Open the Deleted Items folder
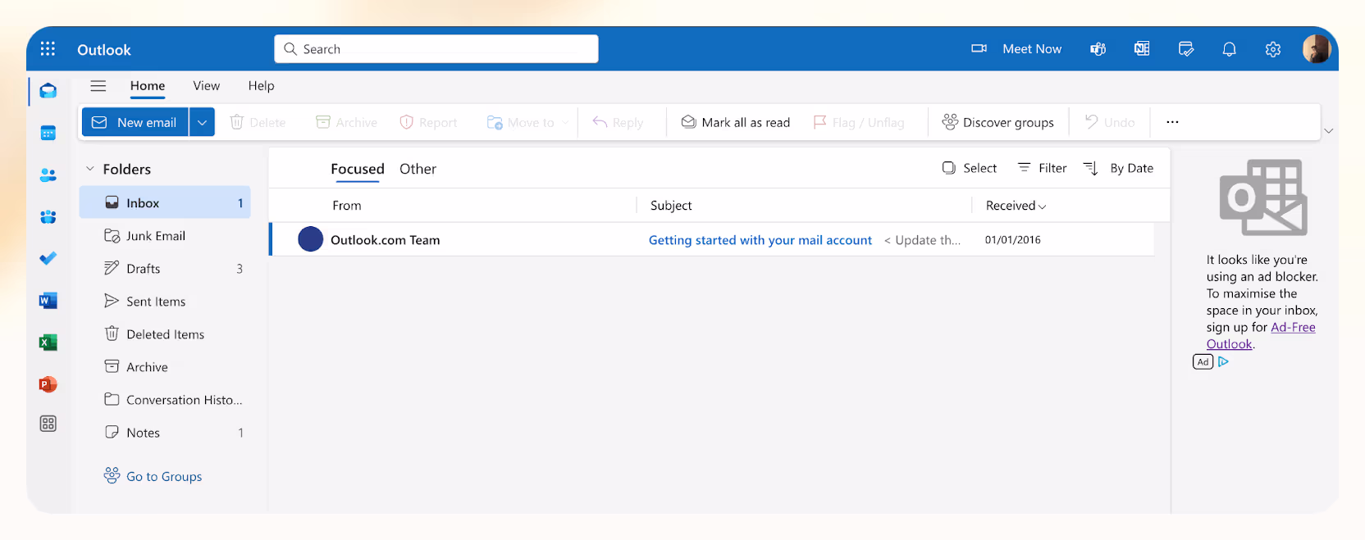 tap(165, 334)
